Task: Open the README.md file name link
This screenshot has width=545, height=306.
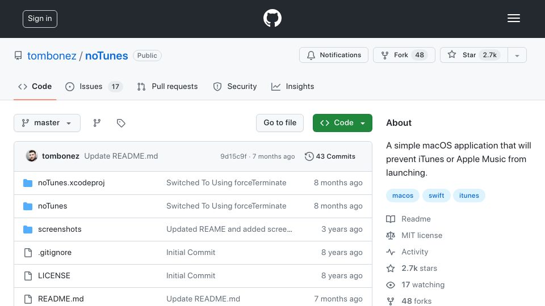Action: [61, 299]
